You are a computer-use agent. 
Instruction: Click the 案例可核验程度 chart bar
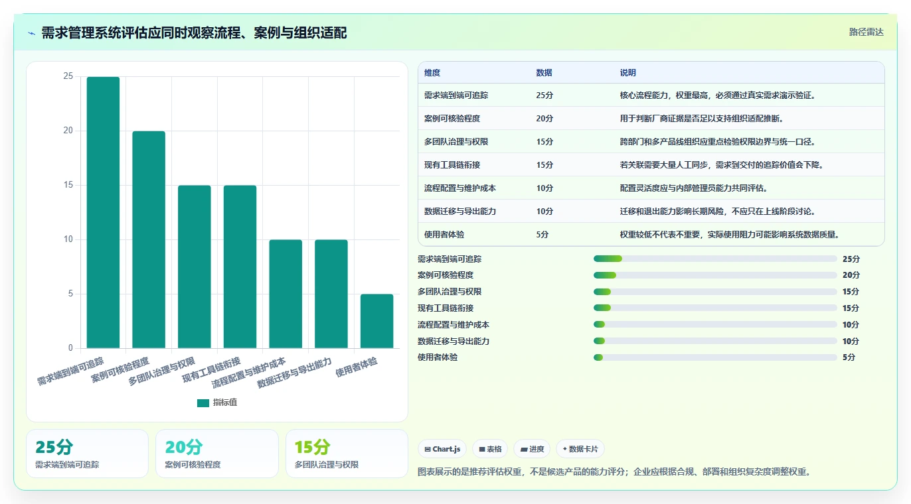coord(149,239)
